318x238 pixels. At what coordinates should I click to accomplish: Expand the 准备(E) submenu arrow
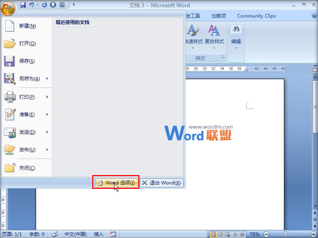pyautogui.click(x=48, y=115)
